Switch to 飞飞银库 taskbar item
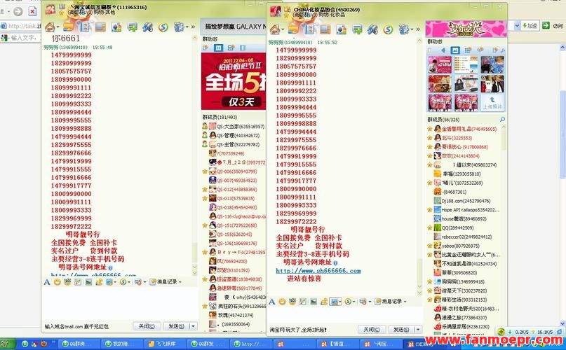Viewport: 566px width, 350px height. coord(165,344)
